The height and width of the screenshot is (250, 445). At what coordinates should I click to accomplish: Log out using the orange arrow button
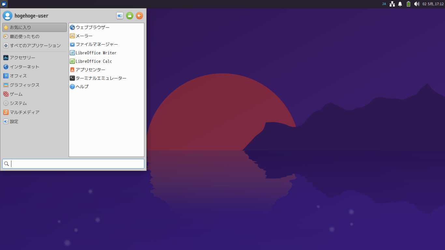[139, 16]
